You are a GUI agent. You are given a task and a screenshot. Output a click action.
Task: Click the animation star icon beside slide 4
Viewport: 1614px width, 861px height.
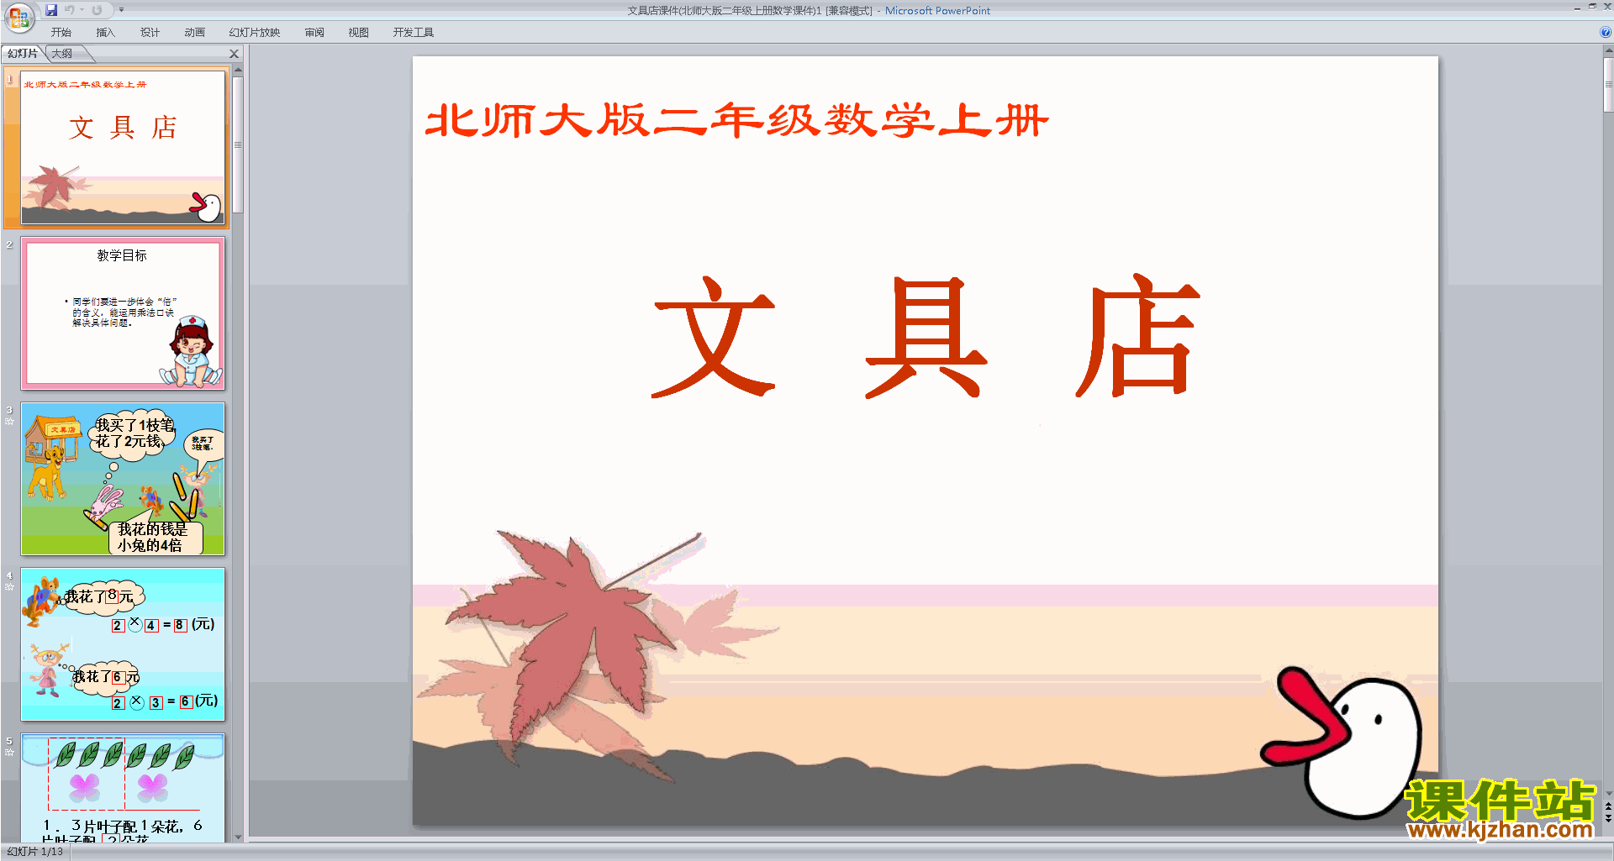[x=9, y=587]
